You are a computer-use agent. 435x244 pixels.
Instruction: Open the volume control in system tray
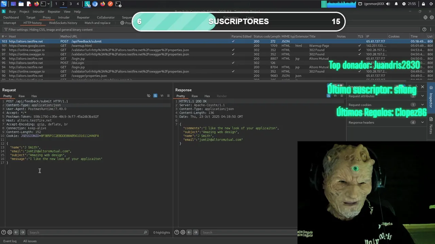pos(388,4)
